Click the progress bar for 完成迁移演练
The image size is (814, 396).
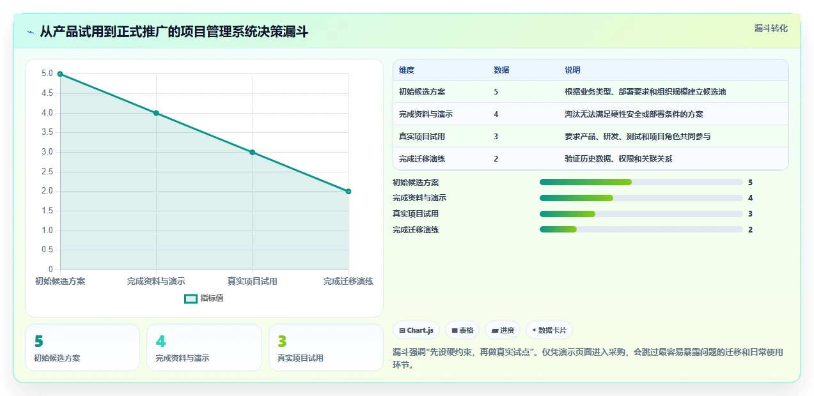[x=641, y=230]
